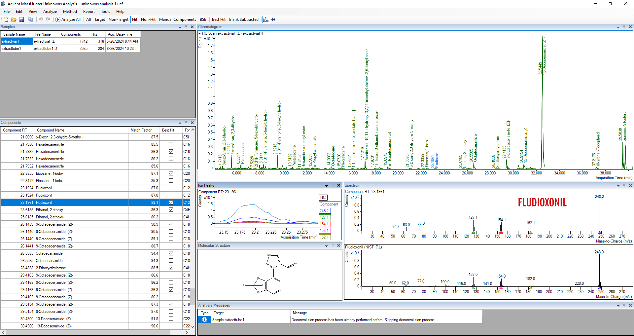Click the New analysis file icon
Image resolution: width=634 pixels, height=336 pixels.
pyautogui.click(x=6, y=19)
